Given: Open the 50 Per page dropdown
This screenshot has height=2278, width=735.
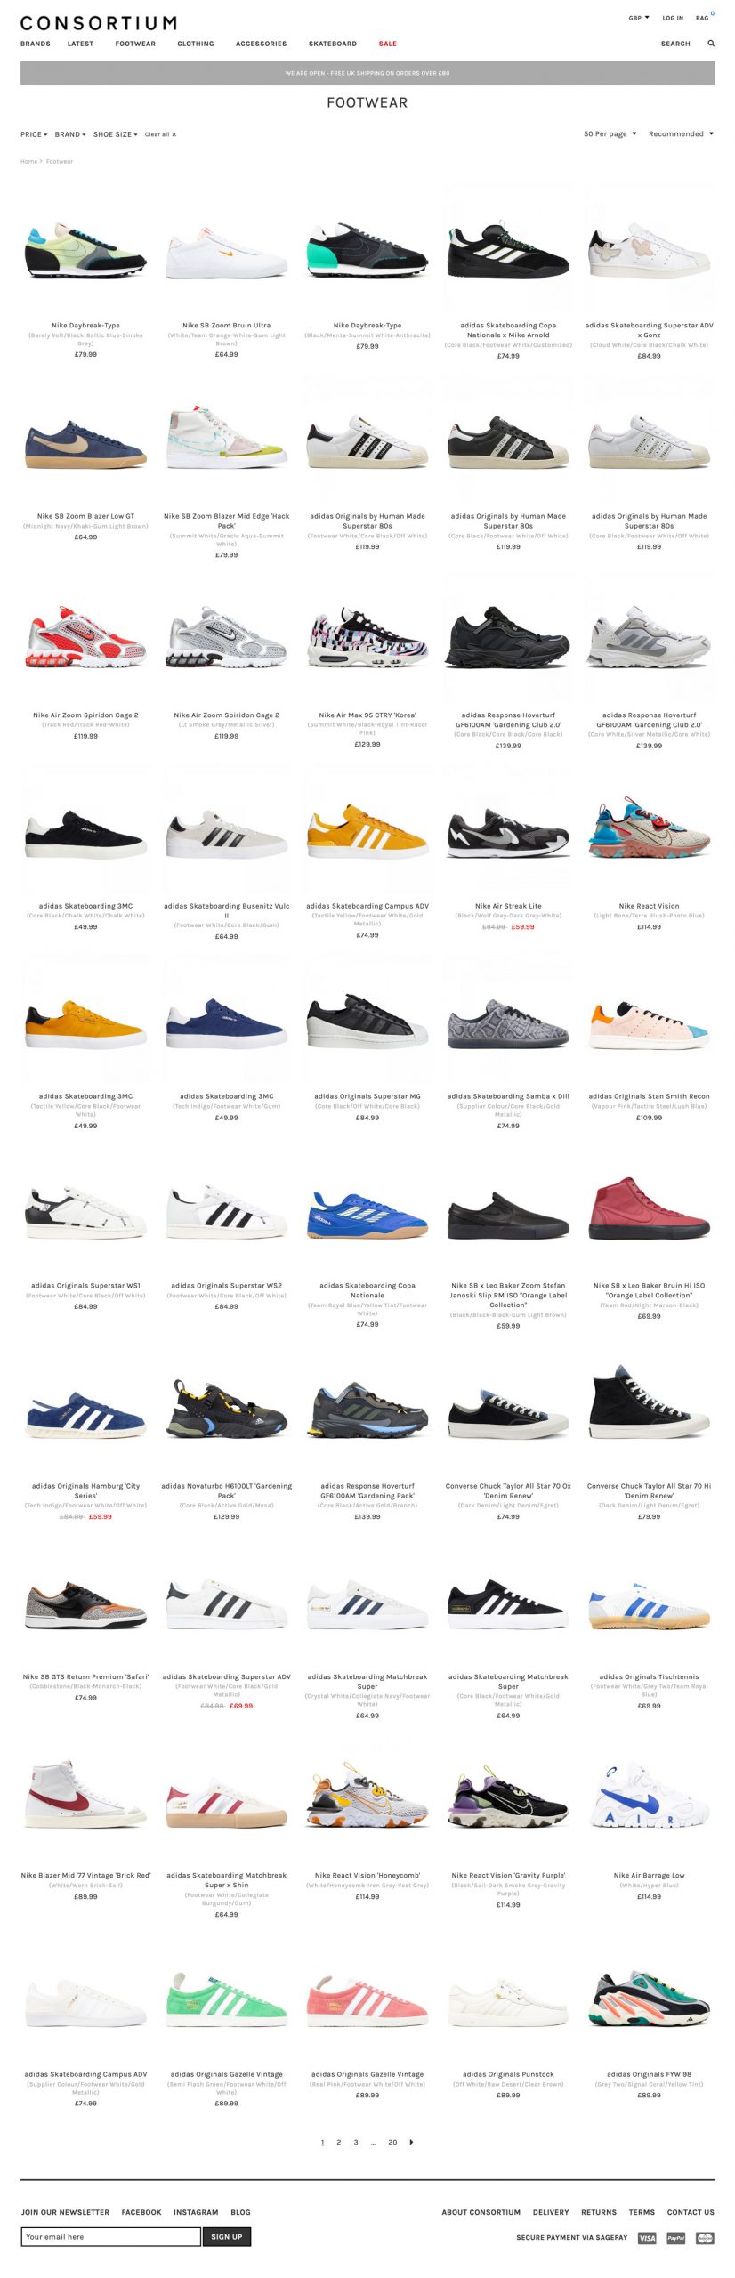Looking at the screenshot, I should [x=610, y=133].
